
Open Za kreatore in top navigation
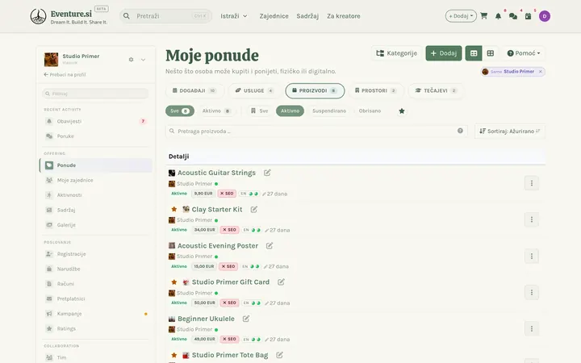(x=344, y=16)
